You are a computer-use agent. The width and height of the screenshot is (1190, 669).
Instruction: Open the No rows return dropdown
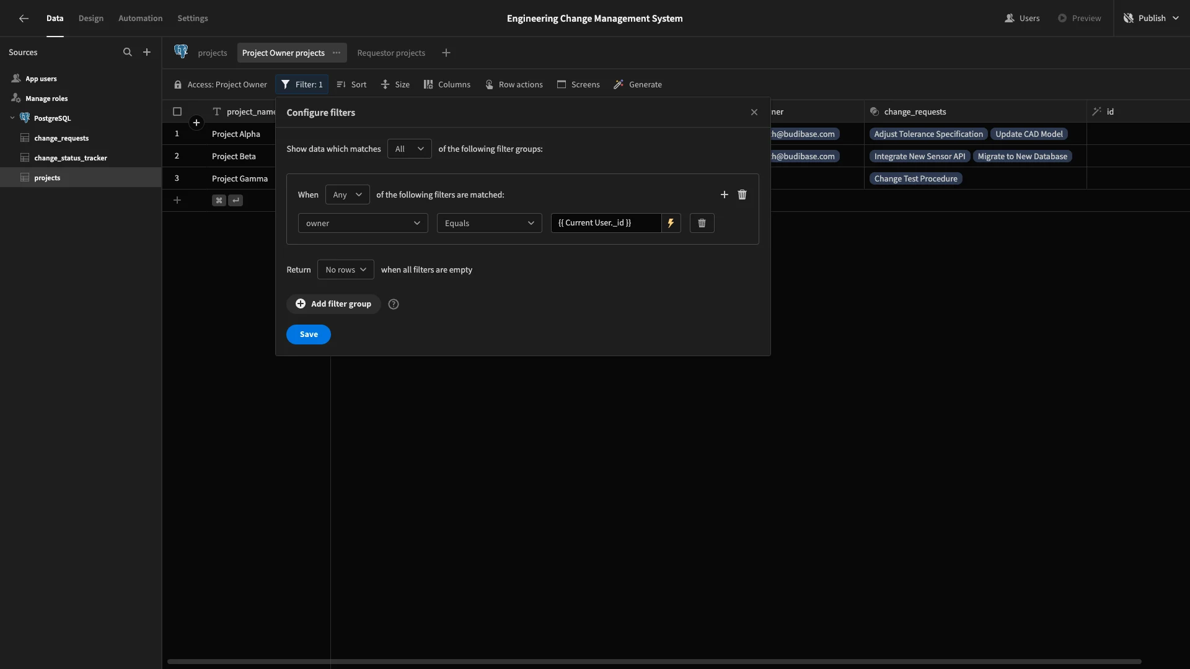346,270
